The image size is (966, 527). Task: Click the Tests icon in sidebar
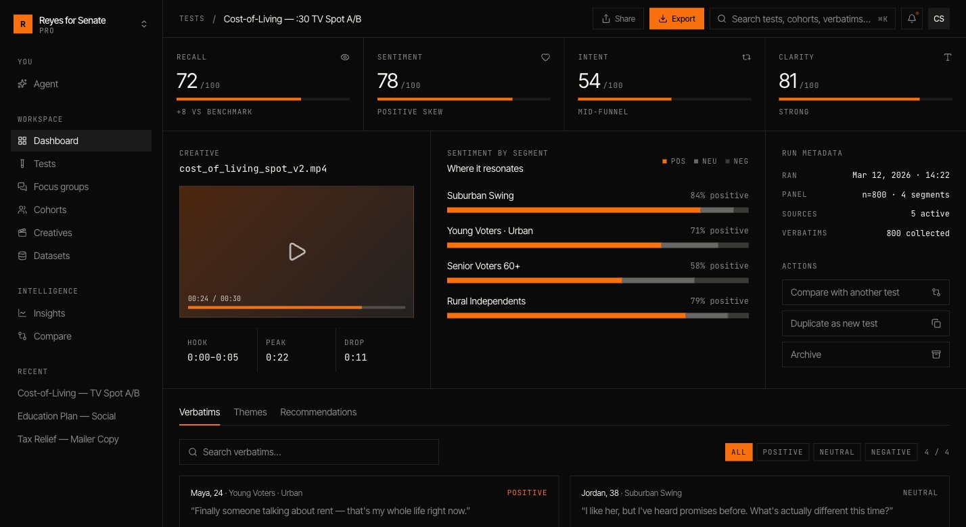(22, 164)
